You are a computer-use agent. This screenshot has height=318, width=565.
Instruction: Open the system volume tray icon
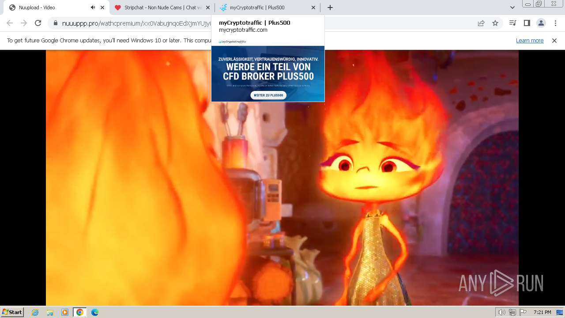(502, 312)
